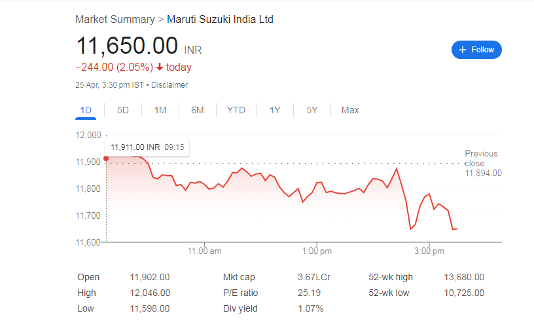Click the 1:00 pm axis marker

pos(317,251)
